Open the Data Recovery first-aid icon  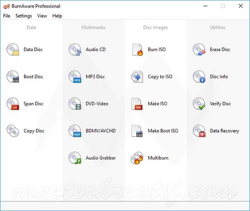tap(199, 131)
